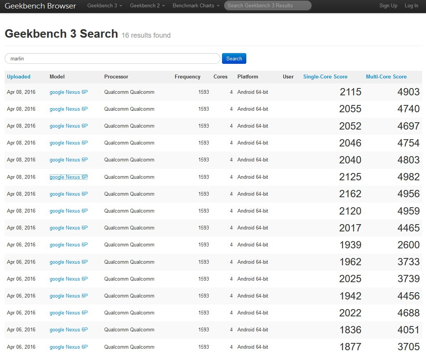Open Nexus 6P result scoring 2022
Screen dimensions: 426x356
click(68, 313)
